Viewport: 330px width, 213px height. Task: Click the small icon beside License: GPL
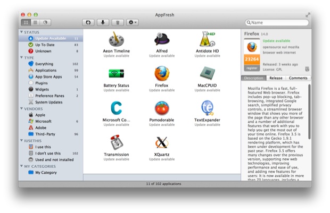[x=307, y=69]
